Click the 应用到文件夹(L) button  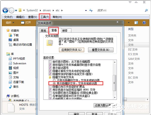pyautogui.click(x=71, y=50)
